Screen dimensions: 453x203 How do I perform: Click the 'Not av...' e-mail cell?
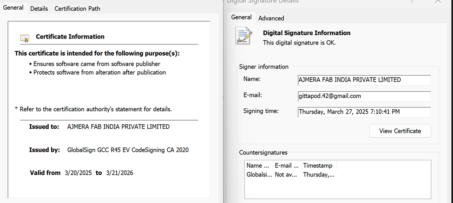tap(286, 174)
